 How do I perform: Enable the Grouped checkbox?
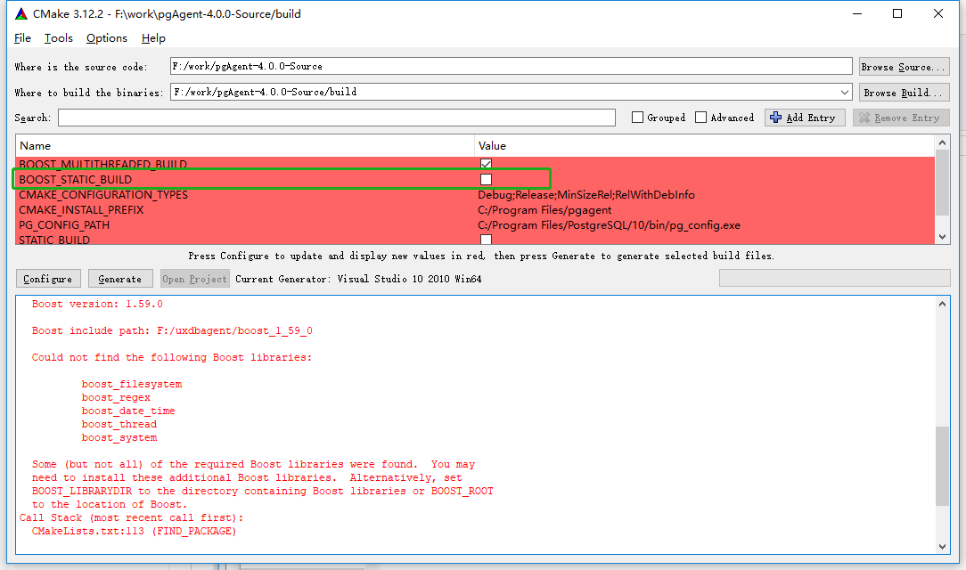coord(638,118)
